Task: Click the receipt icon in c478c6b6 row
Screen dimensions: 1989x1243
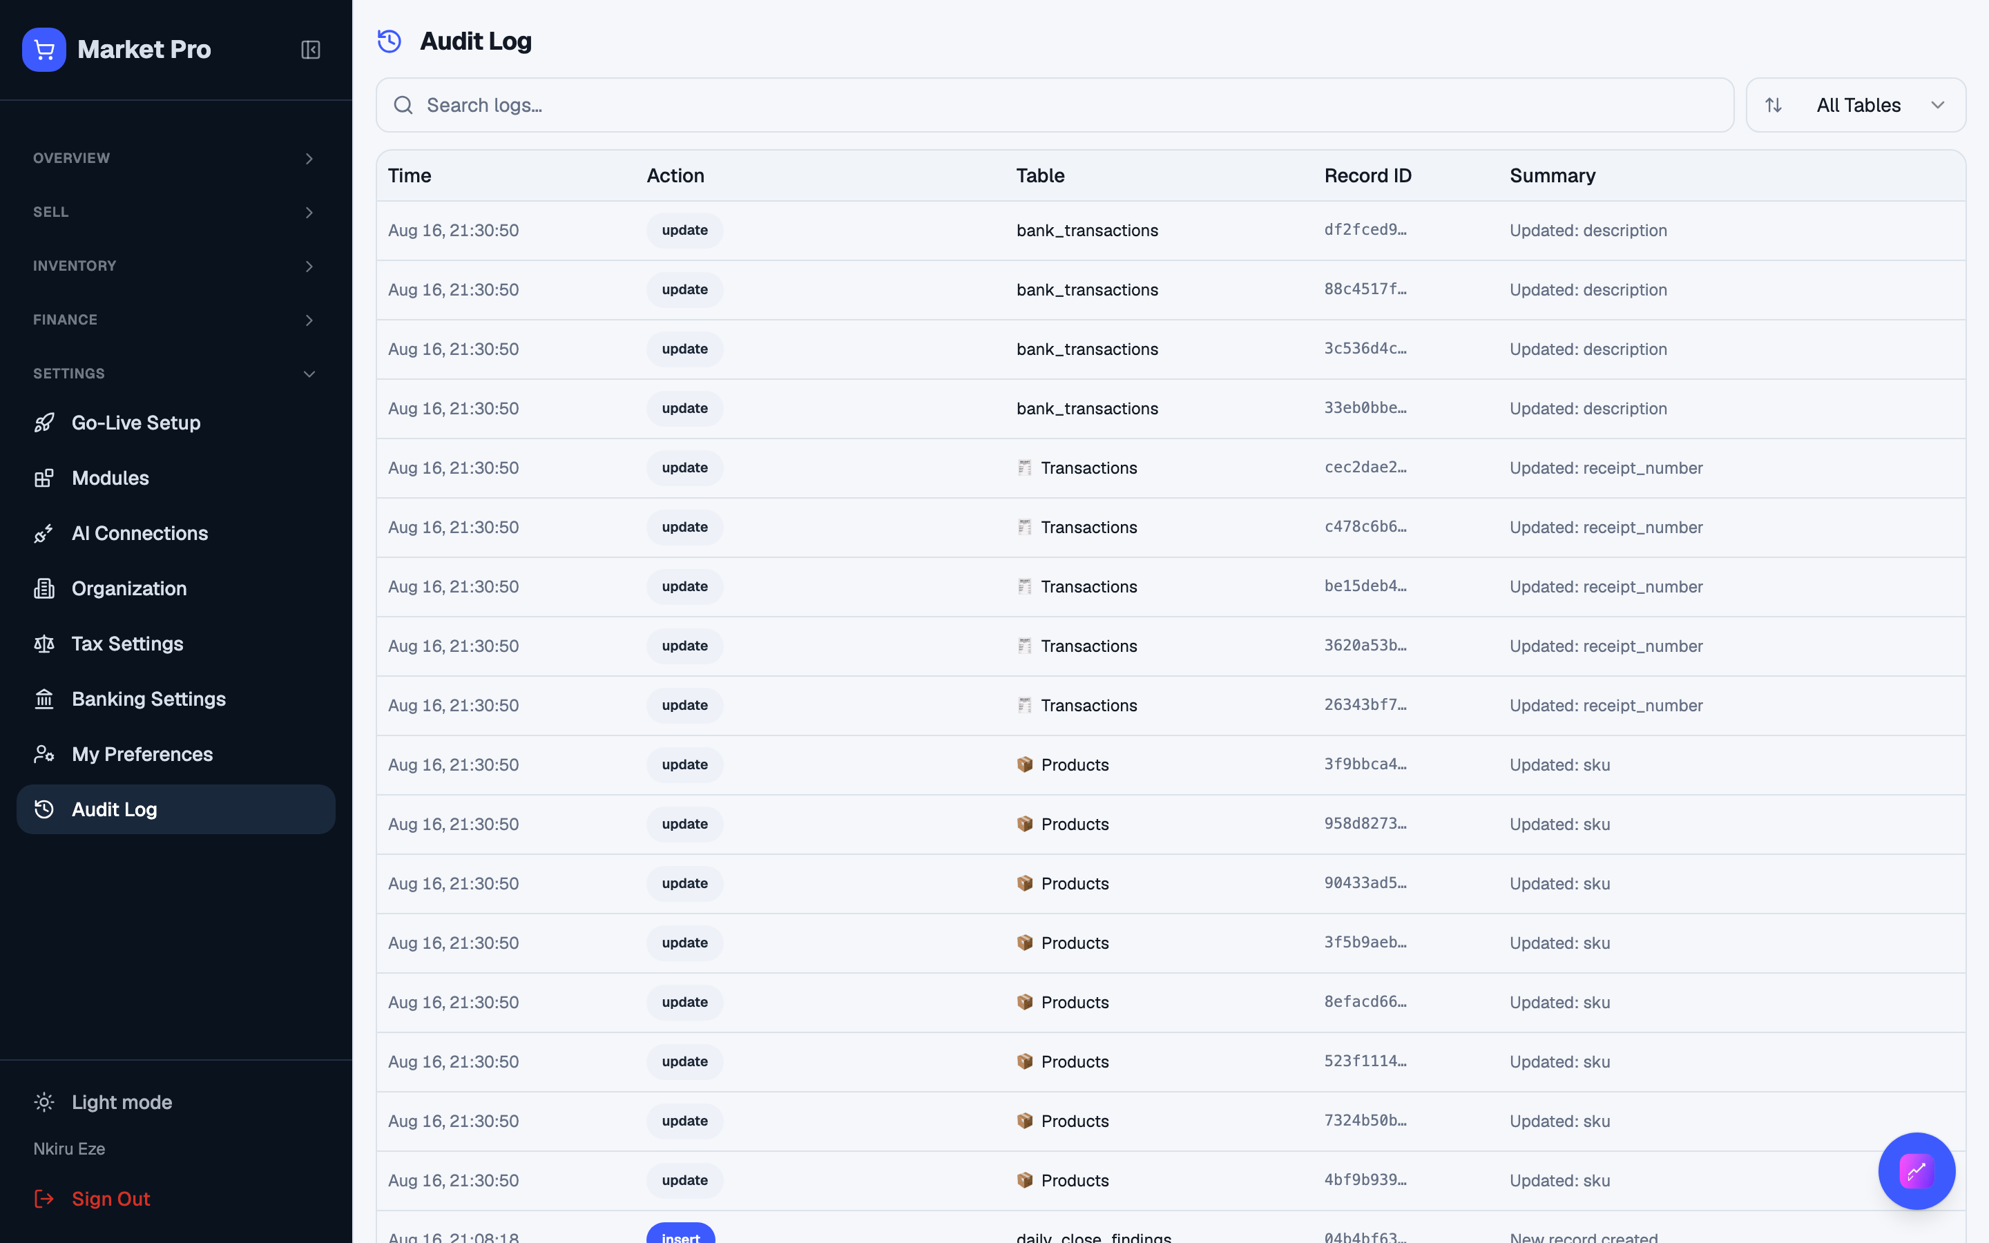Action: point(1025,527)
